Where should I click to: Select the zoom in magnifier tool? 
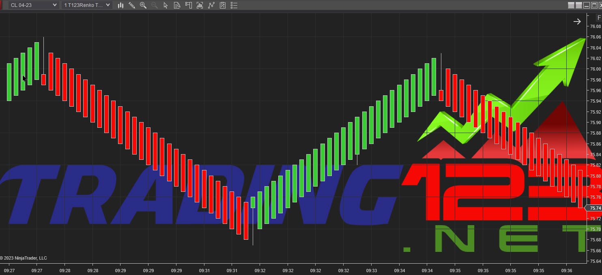pos(143,5)
